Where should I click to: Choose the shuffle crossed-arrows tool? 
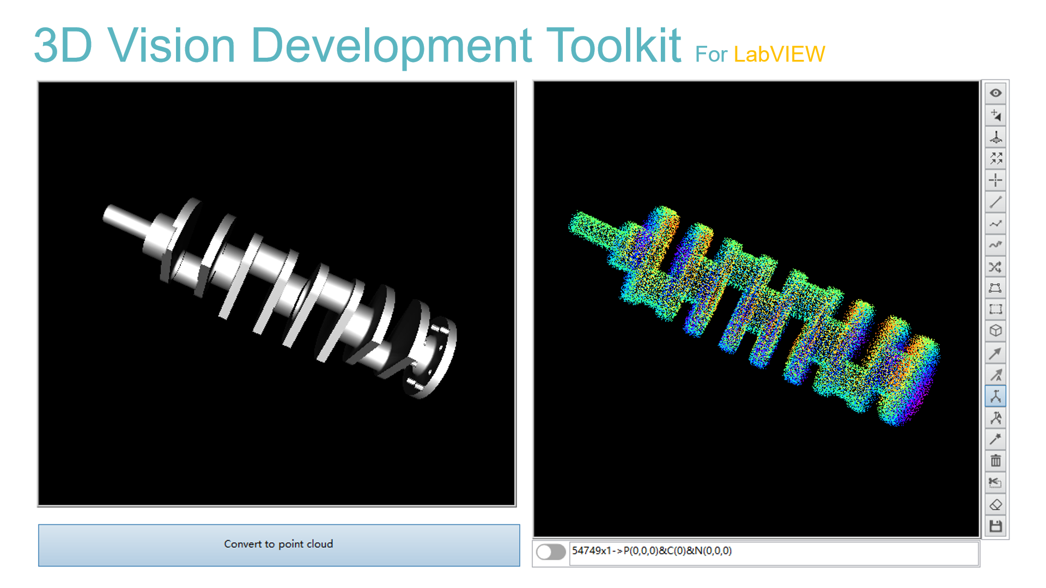click(x=995, y=267)
